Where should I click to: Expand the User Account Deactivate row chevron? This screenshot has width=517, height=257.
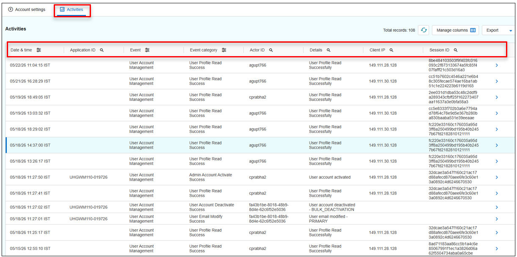click(x=497, y=207)
